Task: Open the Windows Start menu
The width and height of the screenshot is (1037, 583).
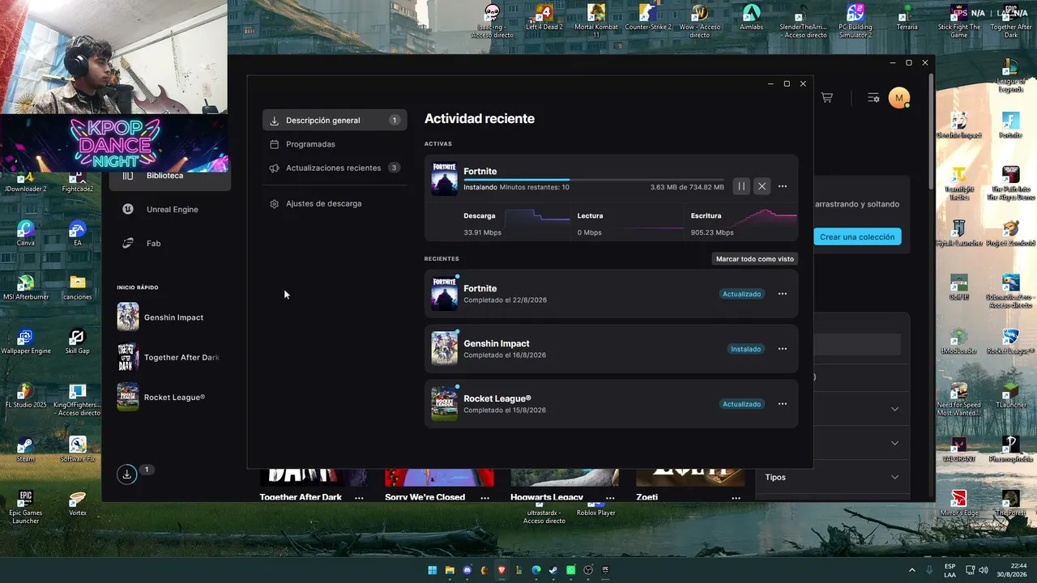Action: (x=432, y=570)
